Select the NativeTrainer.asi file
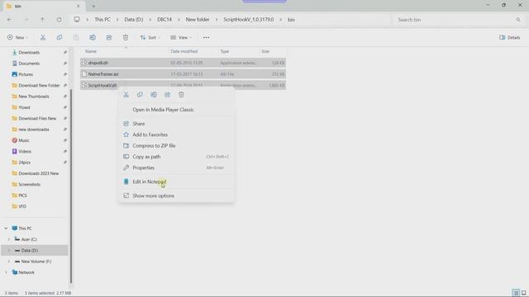 183,74
